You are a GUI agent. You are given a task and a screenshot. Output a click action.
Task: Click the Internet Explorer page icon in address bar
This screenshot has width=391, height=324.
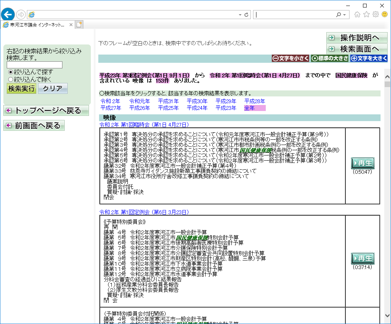coord(32,15)
